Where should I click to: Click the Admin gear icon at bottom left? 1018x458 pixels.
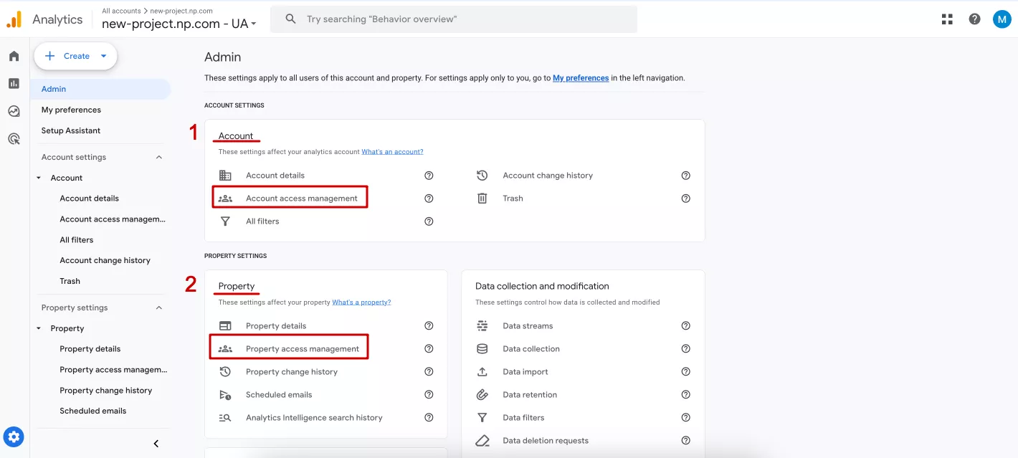(x=14, y=436)
